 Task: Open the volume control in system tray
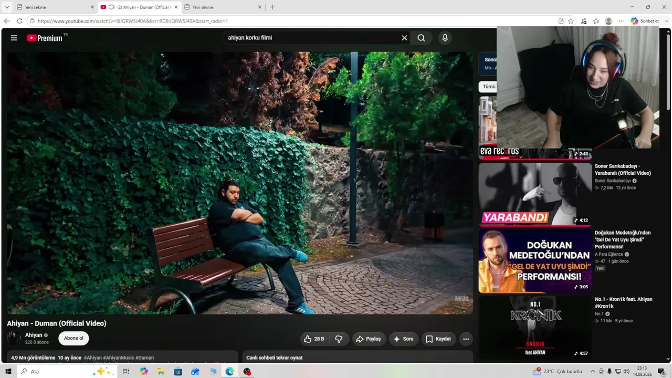coord(626,372)
